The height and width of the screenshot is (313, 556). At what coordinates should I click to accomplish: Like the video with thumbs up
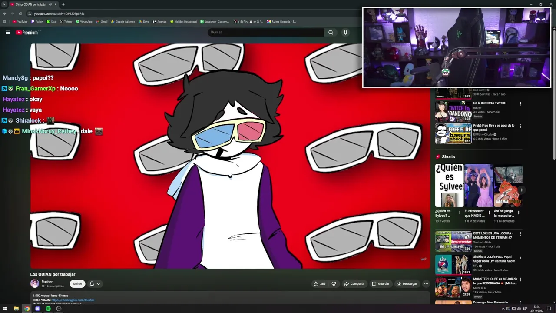(319, 284)
